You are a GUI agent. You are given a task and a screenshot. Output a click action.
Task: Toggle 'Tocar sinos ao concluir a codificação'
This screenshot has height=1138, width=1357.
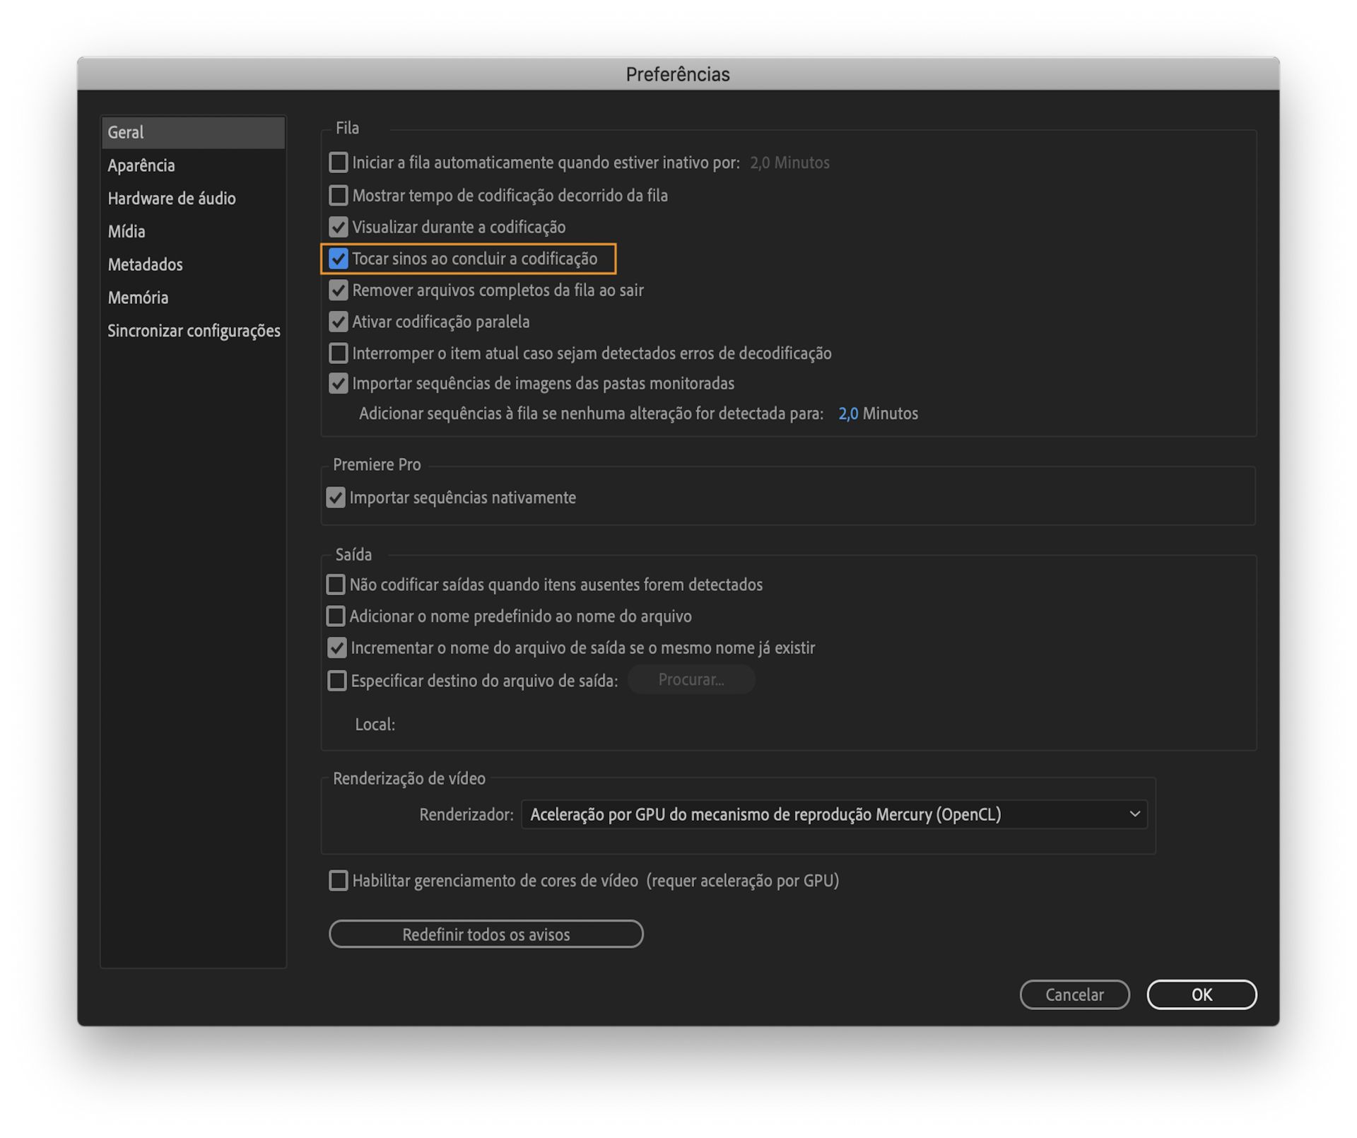click(x=339, y=259)
